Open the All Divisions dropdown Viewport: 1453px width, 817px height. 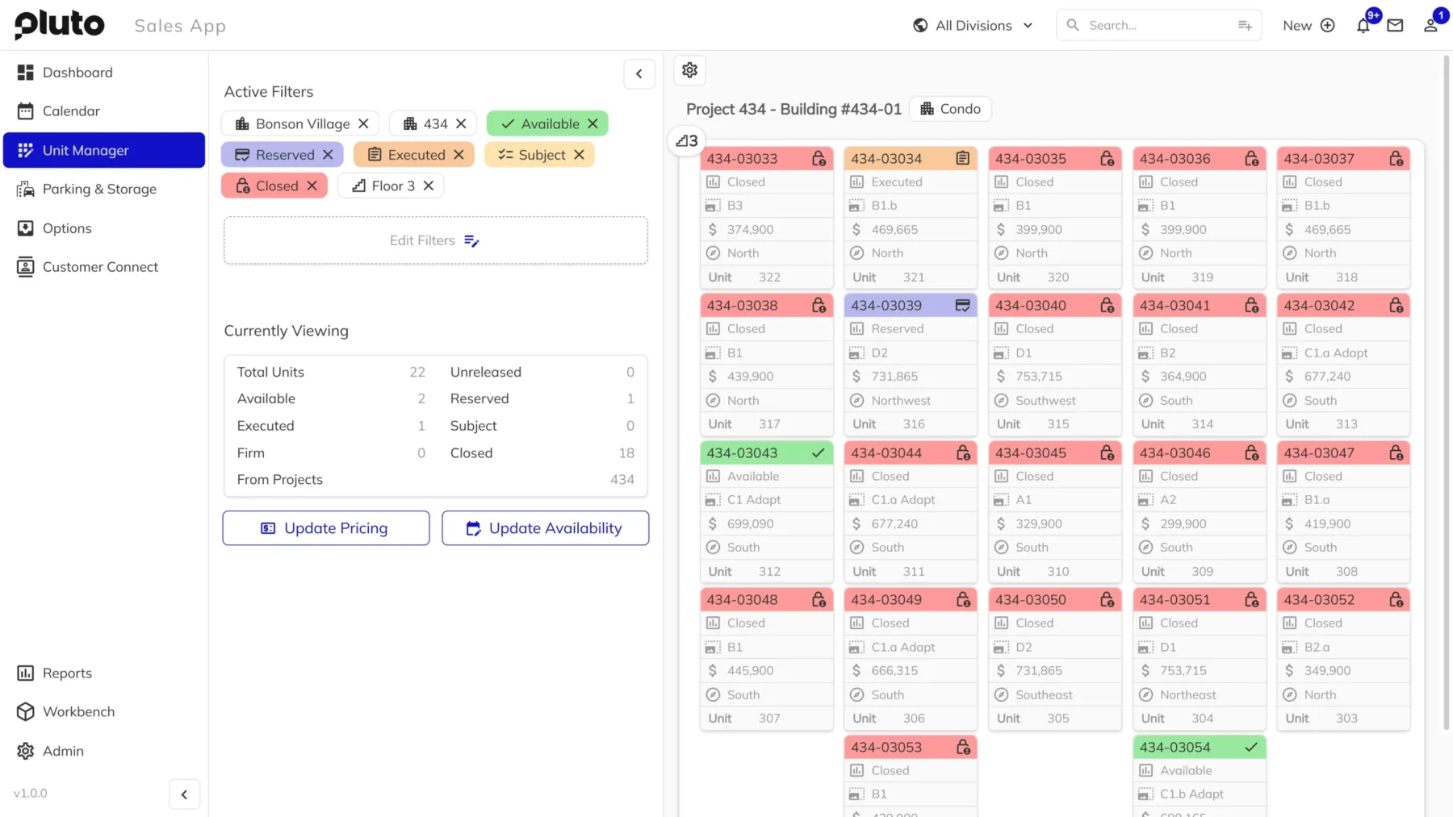click(973, 26)
